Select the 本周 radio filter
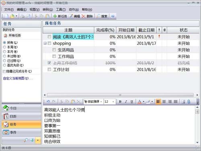Viewport: 201px width, 151px height. (4, 47)
